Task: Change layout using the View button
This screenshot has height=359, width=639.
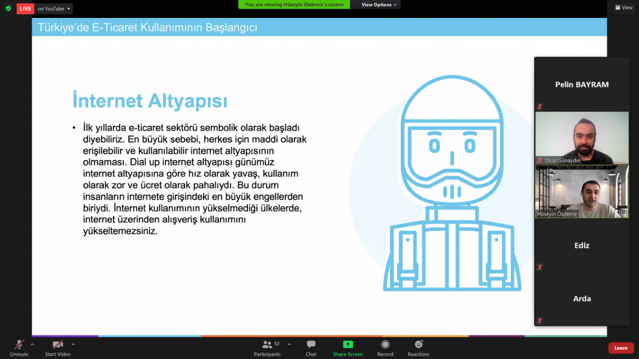Action: click(624, 8)
